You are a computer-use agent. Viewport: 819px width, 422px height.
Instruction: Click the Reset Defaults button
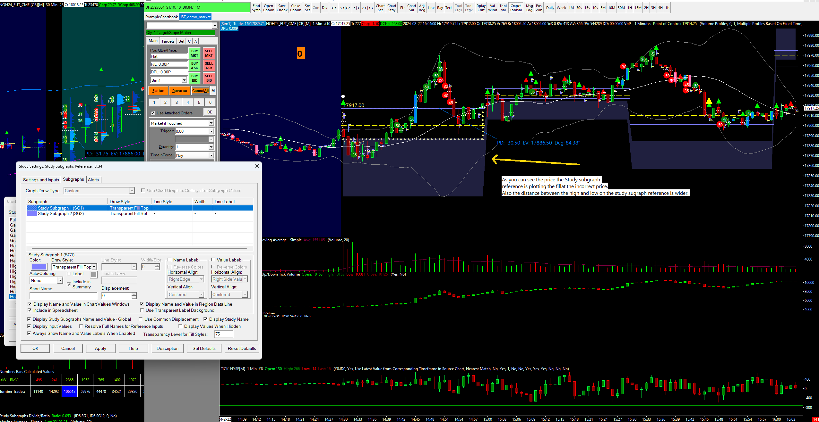pyautogui.click(x=242, y=348)
